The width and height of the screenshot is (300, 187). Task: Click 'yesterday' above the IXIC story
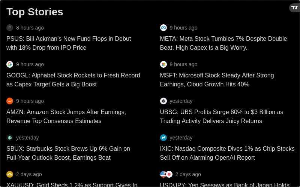(x=181, y=138)
